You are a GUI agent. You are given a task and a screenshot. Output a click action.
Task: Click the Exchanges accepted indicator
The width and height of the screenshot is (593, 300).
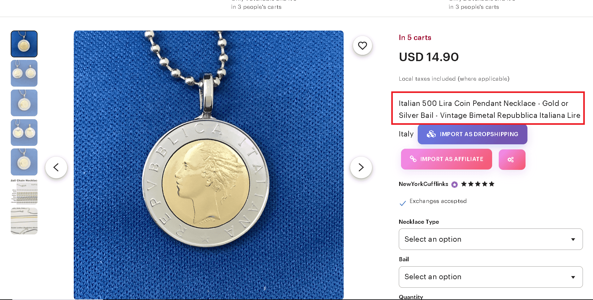tap(438, 201)
